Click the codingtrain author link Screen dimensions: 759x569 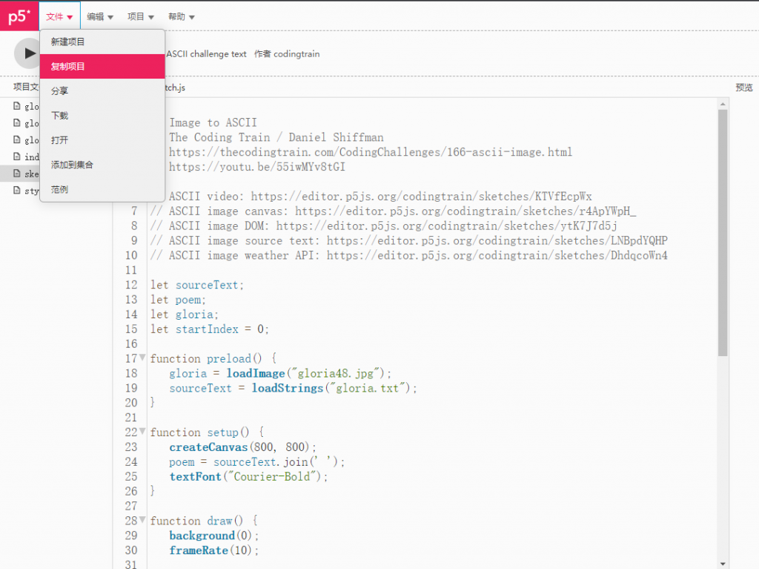click(x=296, y=54)
